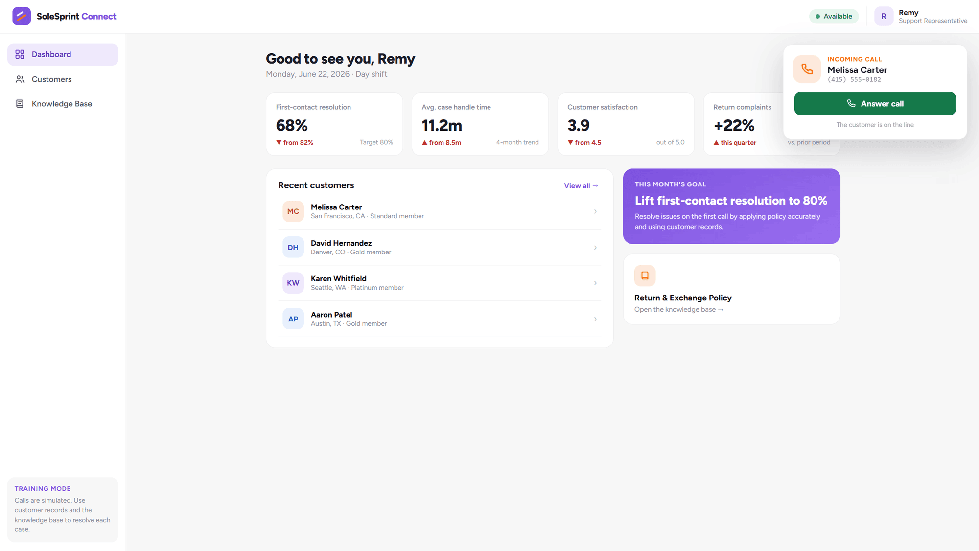Open David Hernandez's customer name
Image resolution: width=979 pixels, height=551 pixels.
[341, 243]
